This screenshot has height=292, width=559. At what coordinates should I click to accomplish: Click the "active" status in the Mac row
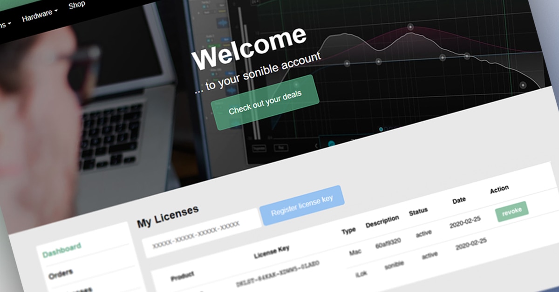423,233
